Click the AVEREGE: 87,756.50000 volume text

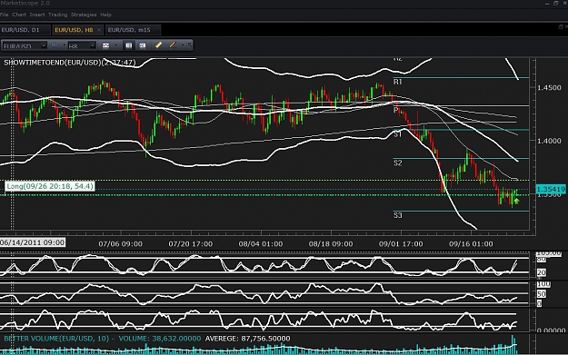pos(248,339)
